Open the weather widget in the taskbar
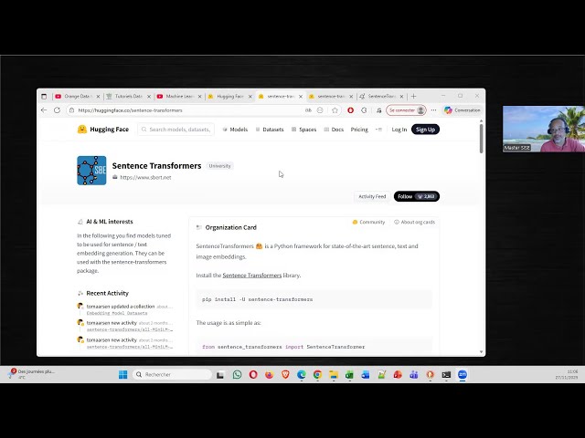 [x=32, y=374]
